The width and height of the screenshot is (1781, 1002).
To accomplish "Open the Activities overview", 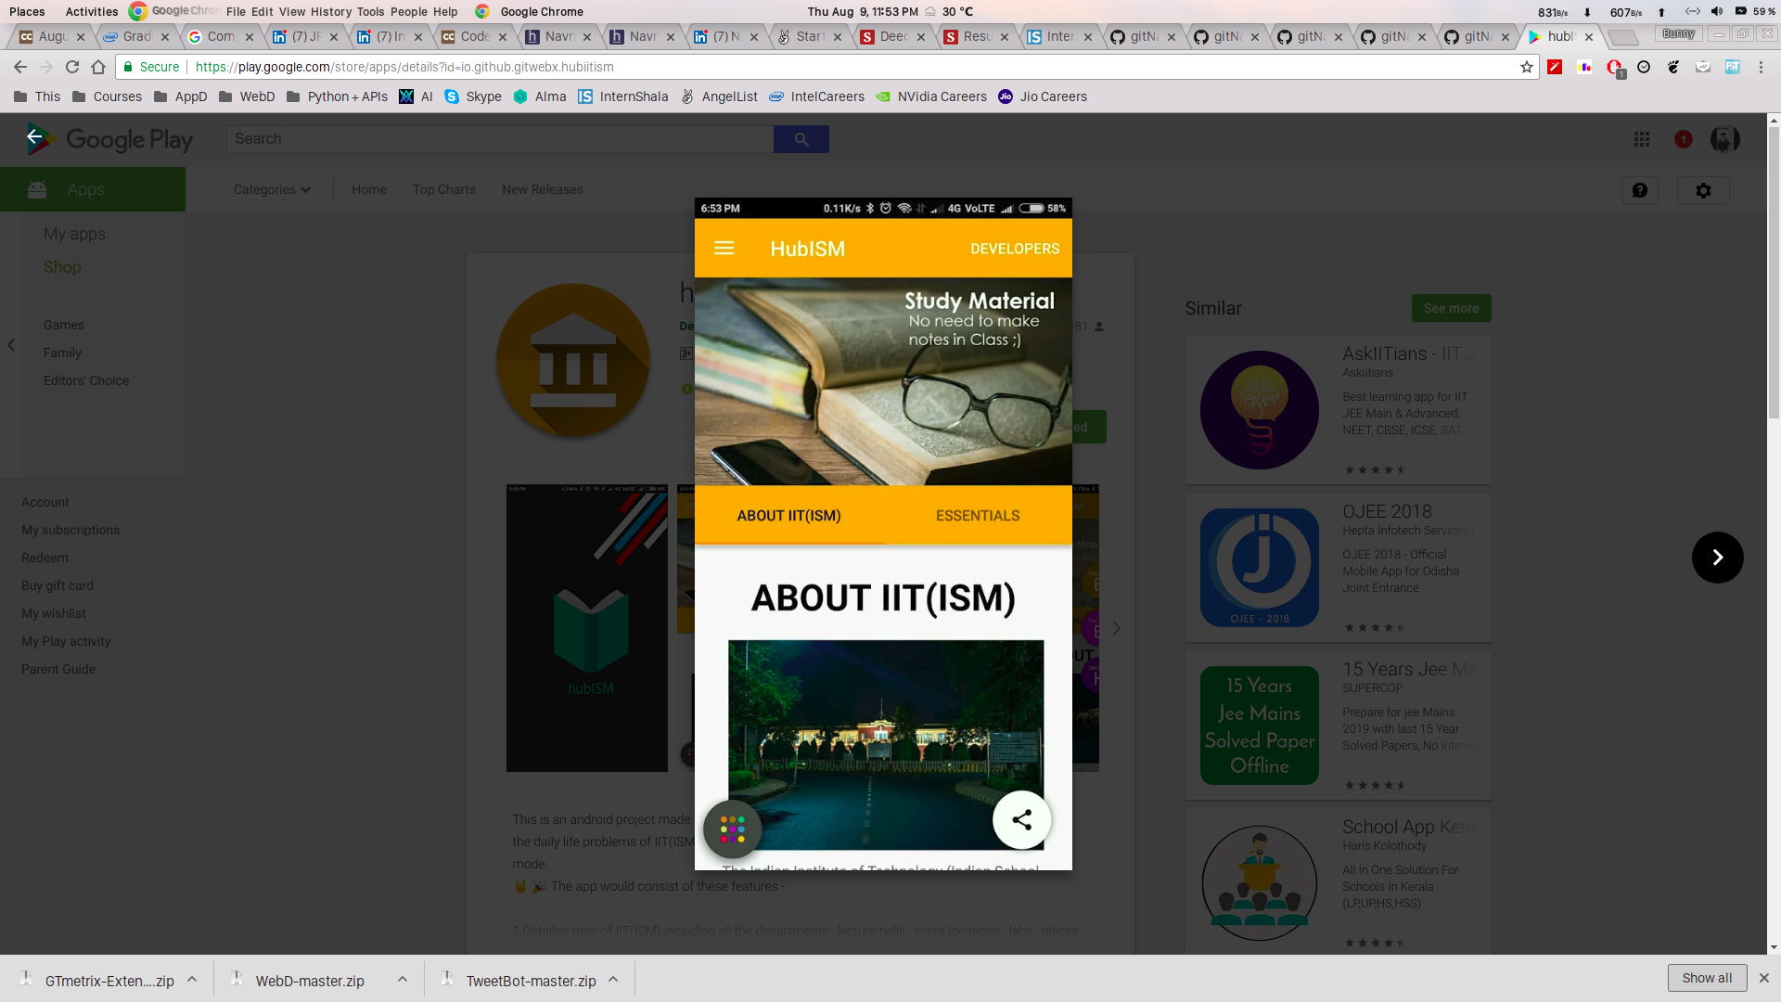I will pyautogui.click(x=92, y=11).
